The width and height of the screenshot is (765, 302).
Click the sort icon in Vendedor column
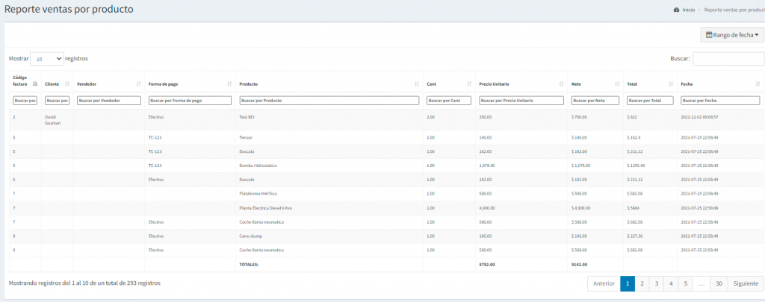(138, 84)
